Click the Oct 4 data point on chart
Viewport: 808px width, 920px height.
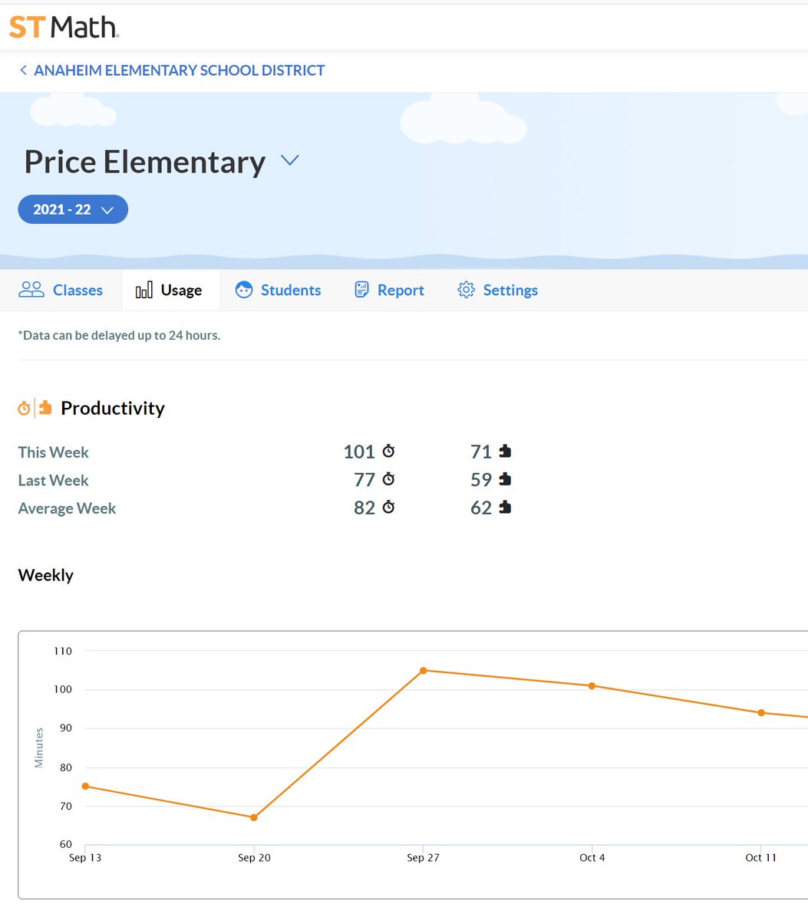[592, 685]
